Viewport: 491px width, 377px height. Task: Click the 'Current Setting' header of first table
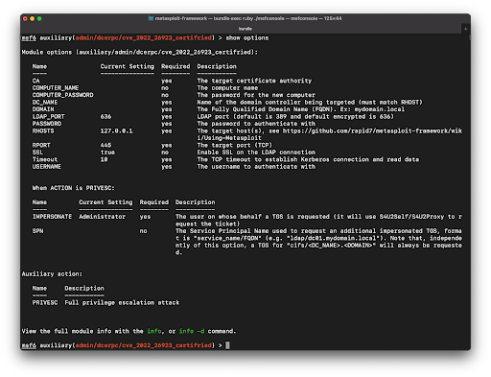[128, 66]
